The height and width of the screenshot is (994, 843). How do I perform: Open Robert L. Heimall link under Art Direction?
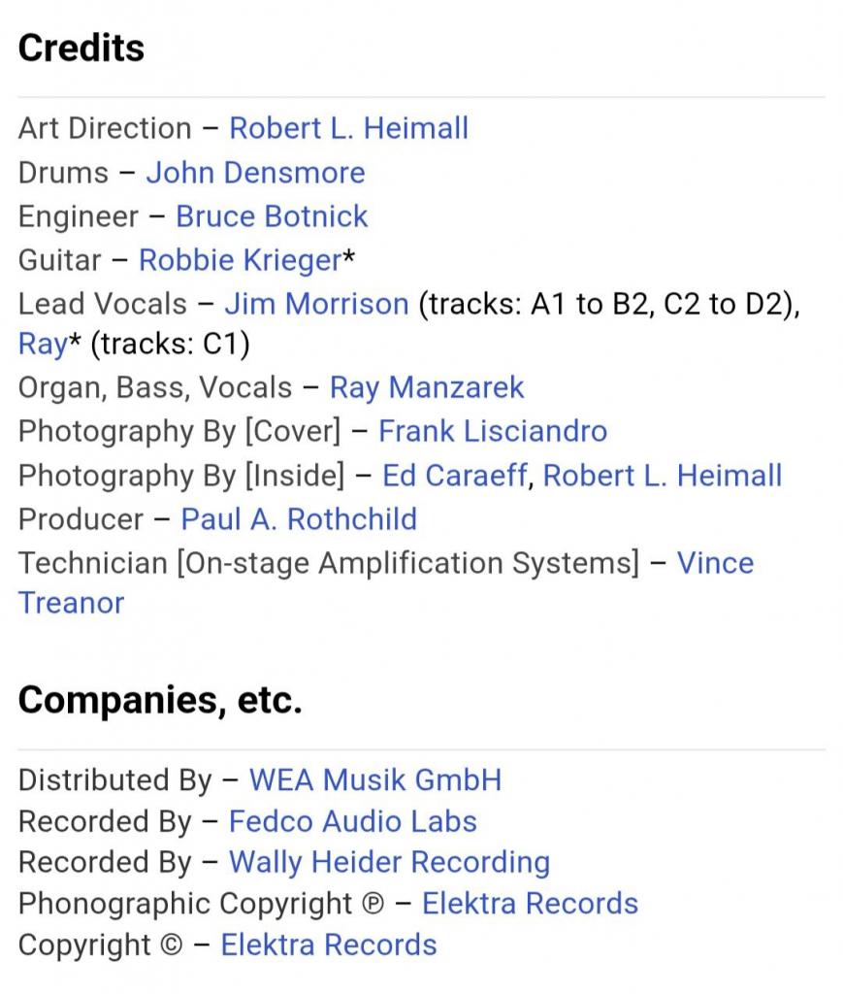pyautogui.click(x=348, y=128)
